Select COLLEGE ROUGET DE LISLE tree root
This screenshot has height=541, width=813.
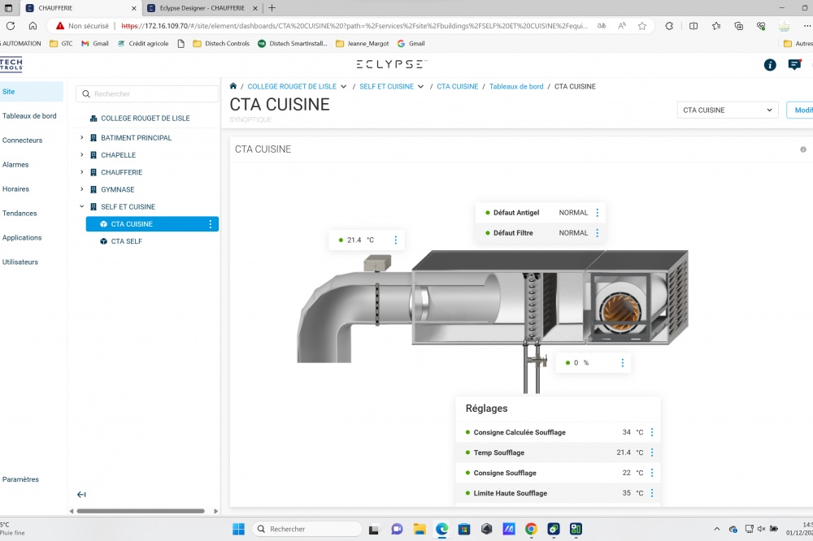[146, 118]
